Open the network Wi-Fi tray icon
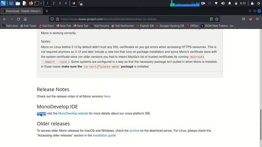This screenshot has height=147, width=262. (x=216, y=3)
